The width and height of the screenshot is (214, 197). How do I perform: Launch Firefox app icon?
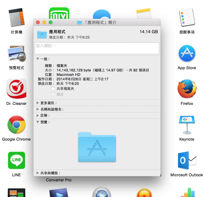187,89
